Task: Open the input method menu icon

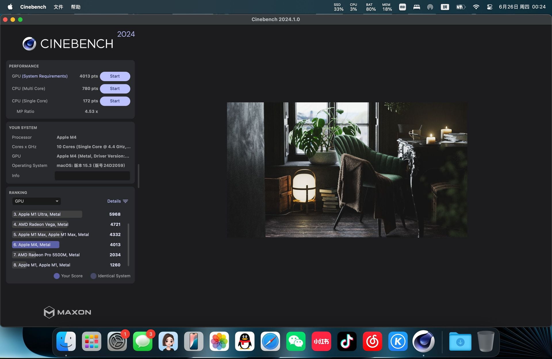Action: click(445, 7)
